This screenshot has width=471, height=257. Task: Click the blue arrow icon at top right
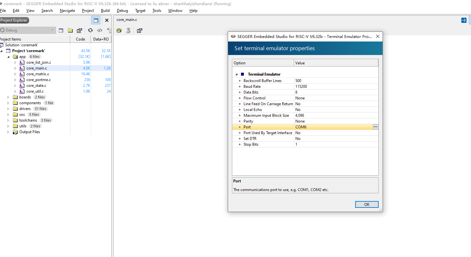click(464, 20)
